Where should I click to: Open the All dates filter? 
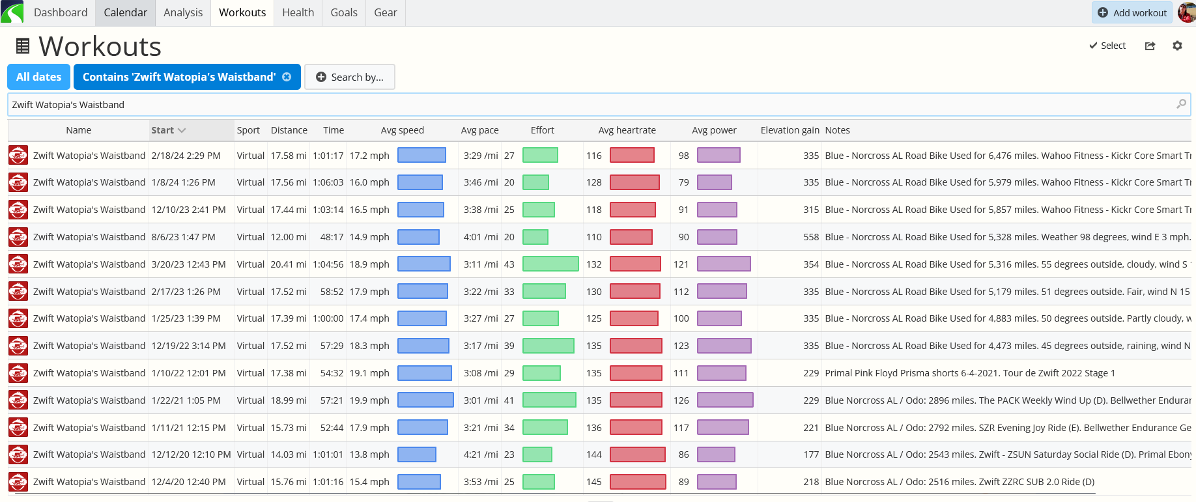click(38, 77)
